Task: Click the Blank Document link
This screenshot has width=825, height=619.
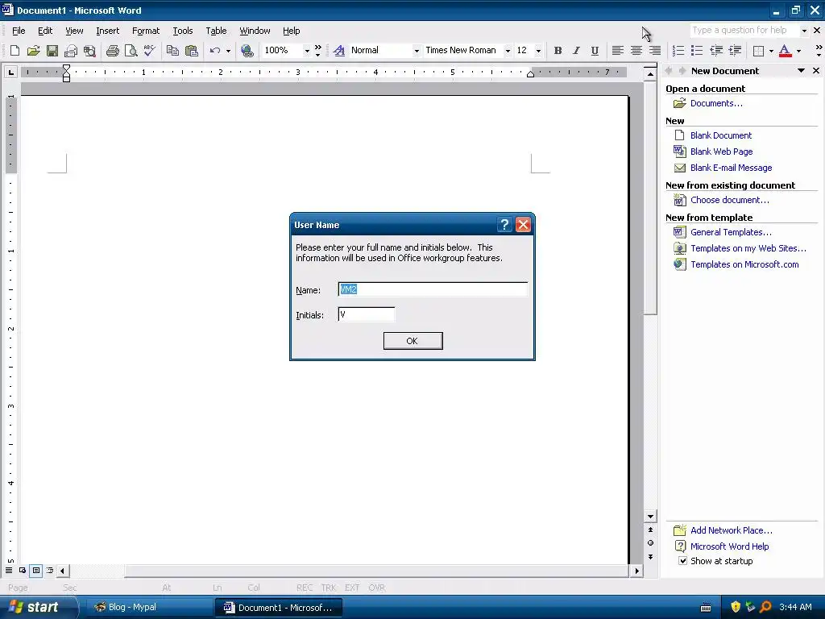Action: (721, 135)
